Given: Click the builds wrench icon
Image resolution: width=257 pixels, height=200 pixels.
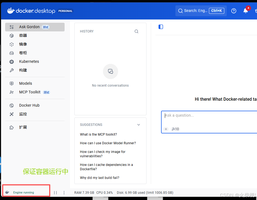Looking at the screenshot, I should click(12, 70).
